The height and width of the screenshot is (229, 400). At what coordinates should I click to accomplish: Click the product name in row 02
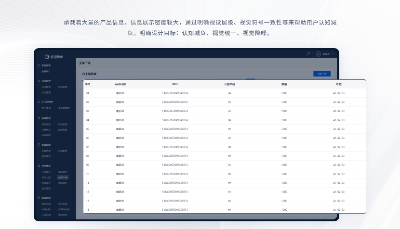tap(120, 102)
